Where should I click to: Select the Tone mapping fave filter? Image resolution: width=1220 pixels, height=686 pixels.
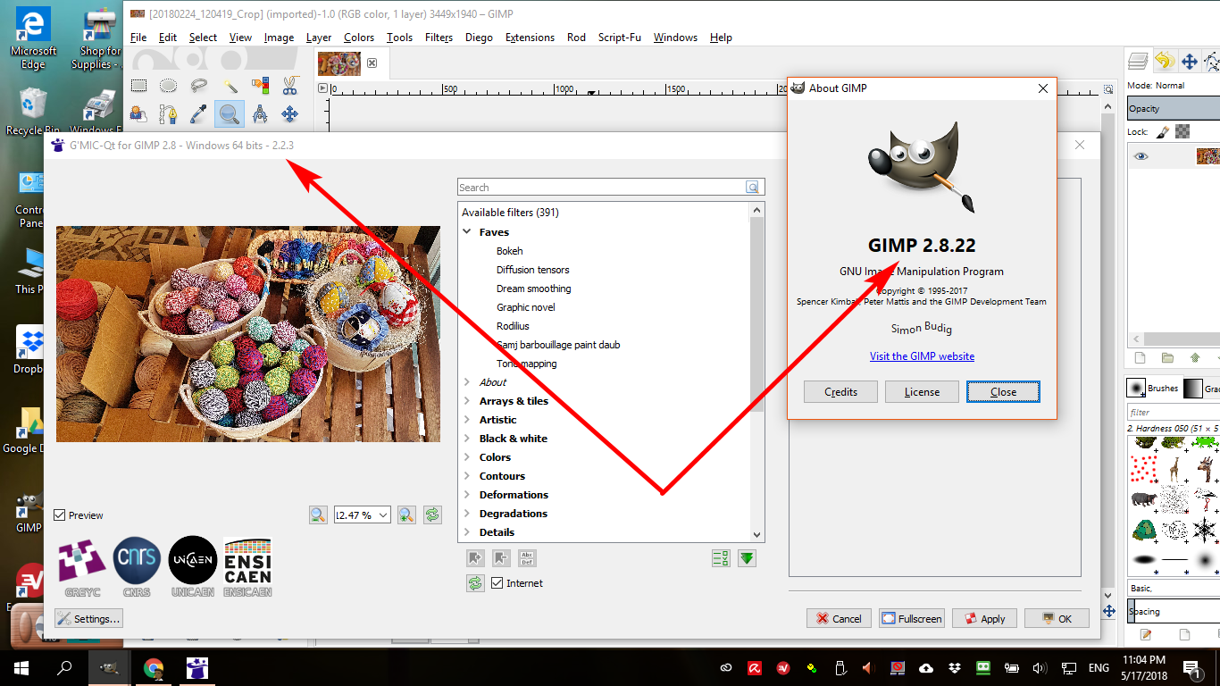click(527, 364)
